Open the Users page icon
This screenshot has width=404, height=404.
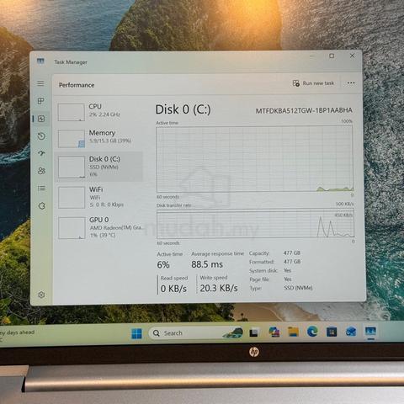pyautogui.click(x=41, y=171)
